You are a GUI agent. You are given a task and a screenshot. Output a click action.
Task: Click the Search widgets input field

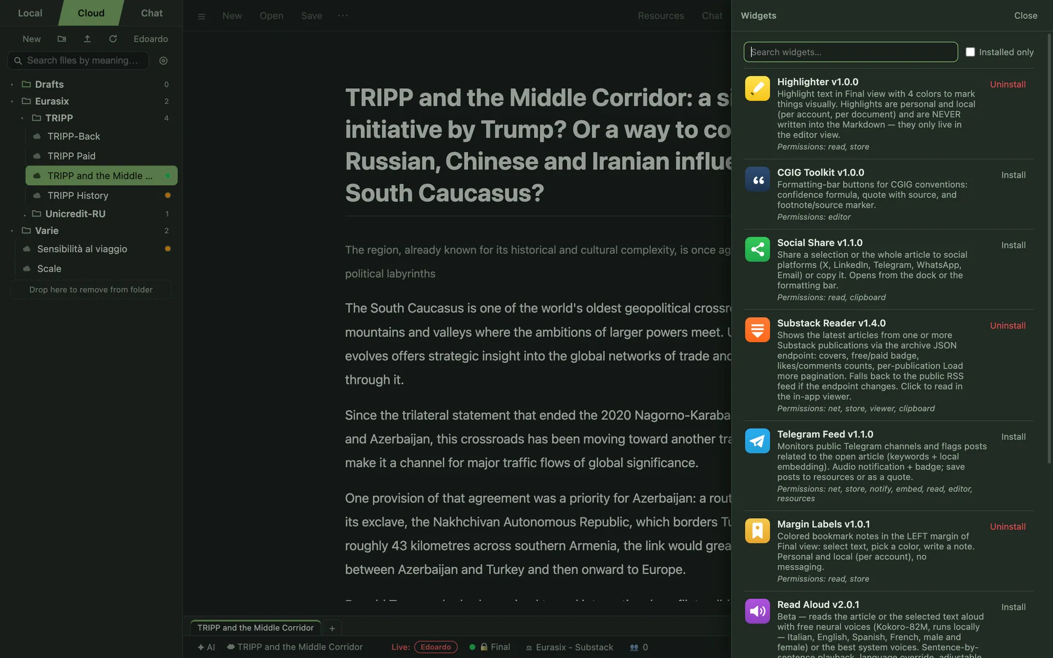point(851,52)
